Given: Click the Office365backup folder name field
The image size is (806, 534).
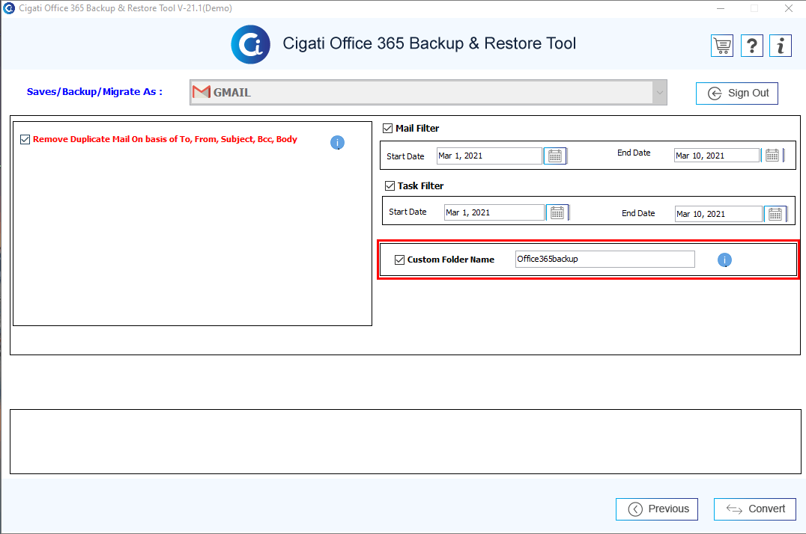Looking at the screenshot, I should point(605,259).
